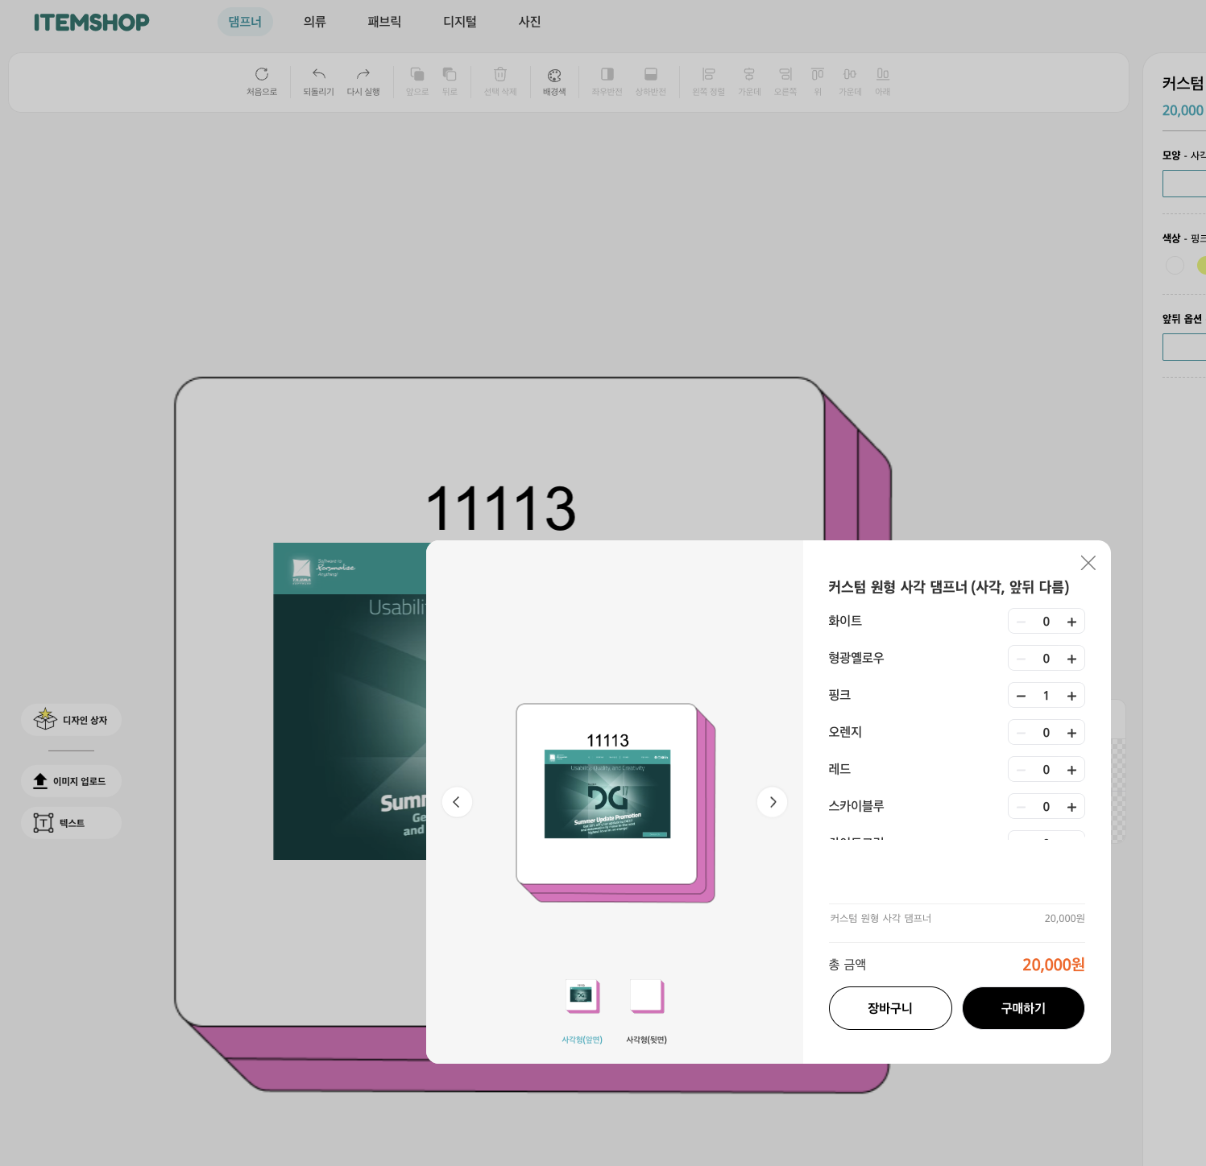Click the 선택 삭제 trash icon
The width and height of the screenshot is (1206, 1166).
click(x=499, y=75)
